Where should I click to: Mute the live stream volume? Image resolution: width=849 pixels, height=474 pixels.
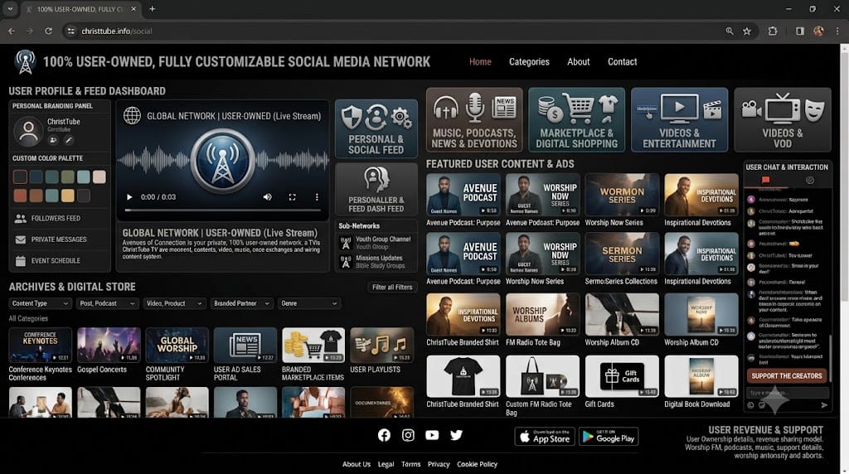click(267, 197)
